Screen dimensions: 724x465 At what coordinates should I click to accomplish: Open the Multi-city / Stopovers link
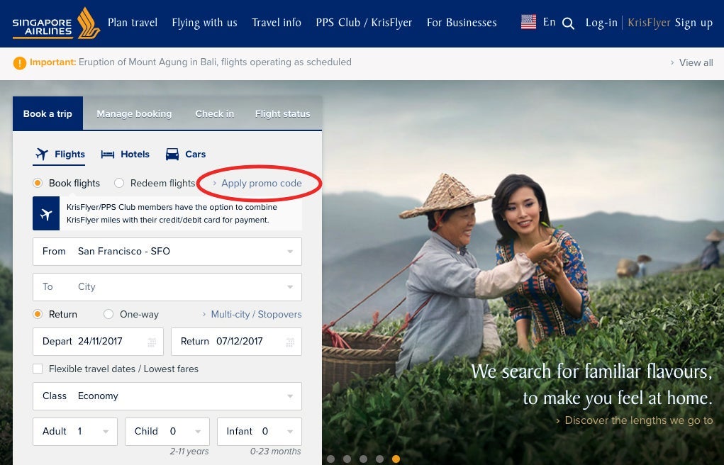(256, 314)
